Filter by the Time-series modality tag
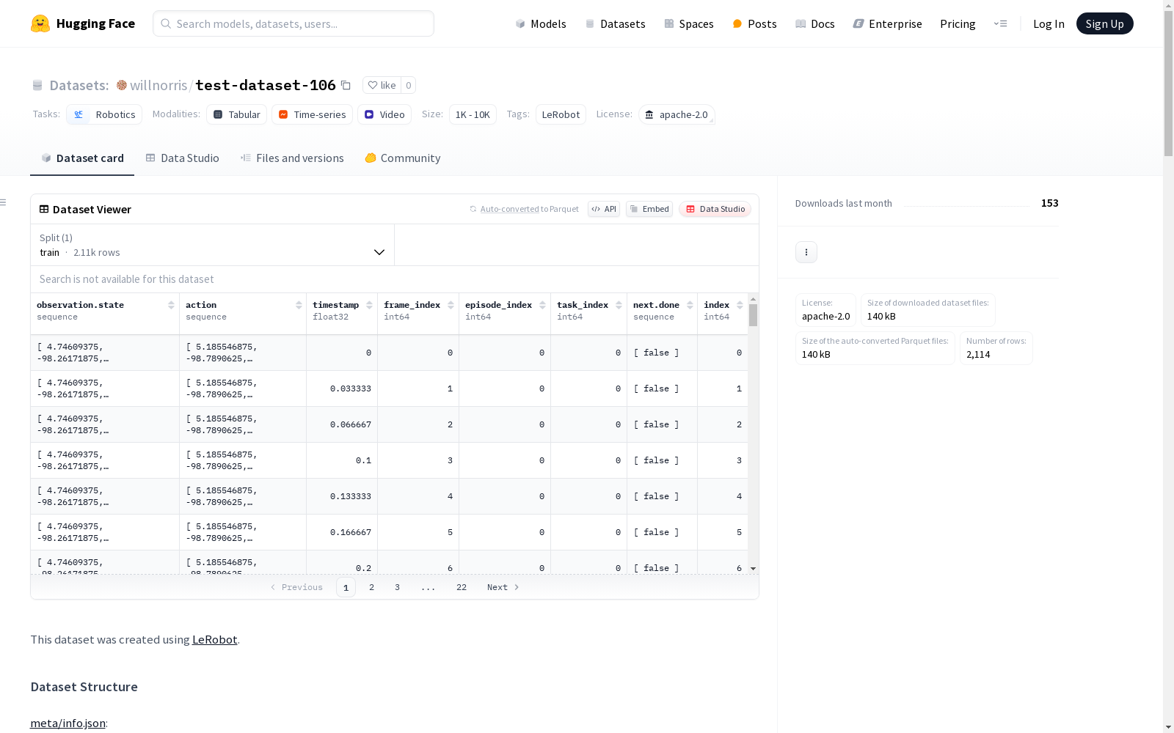This screenshot has height=733, width=1174. pos(312,114)
